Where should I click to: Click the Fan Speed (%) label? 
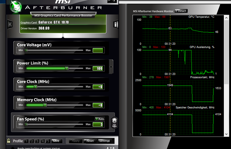click(x=31, y=119)
